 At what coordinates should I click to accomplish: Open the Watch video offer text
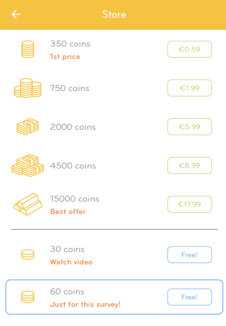click(x=71, y=262)
